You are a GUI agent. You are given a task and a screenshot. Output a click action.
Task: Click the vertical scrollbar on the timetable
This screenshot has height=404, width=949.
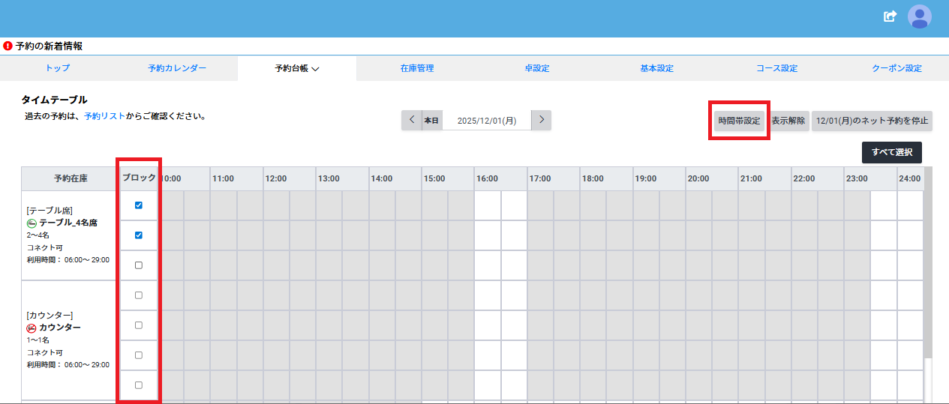point(928,300)
